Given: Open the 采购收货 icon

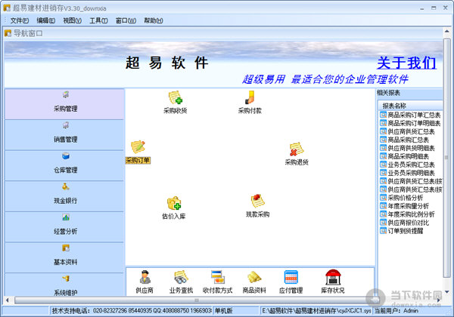Looking at the screenshot, I should click(x=176, y=98).
